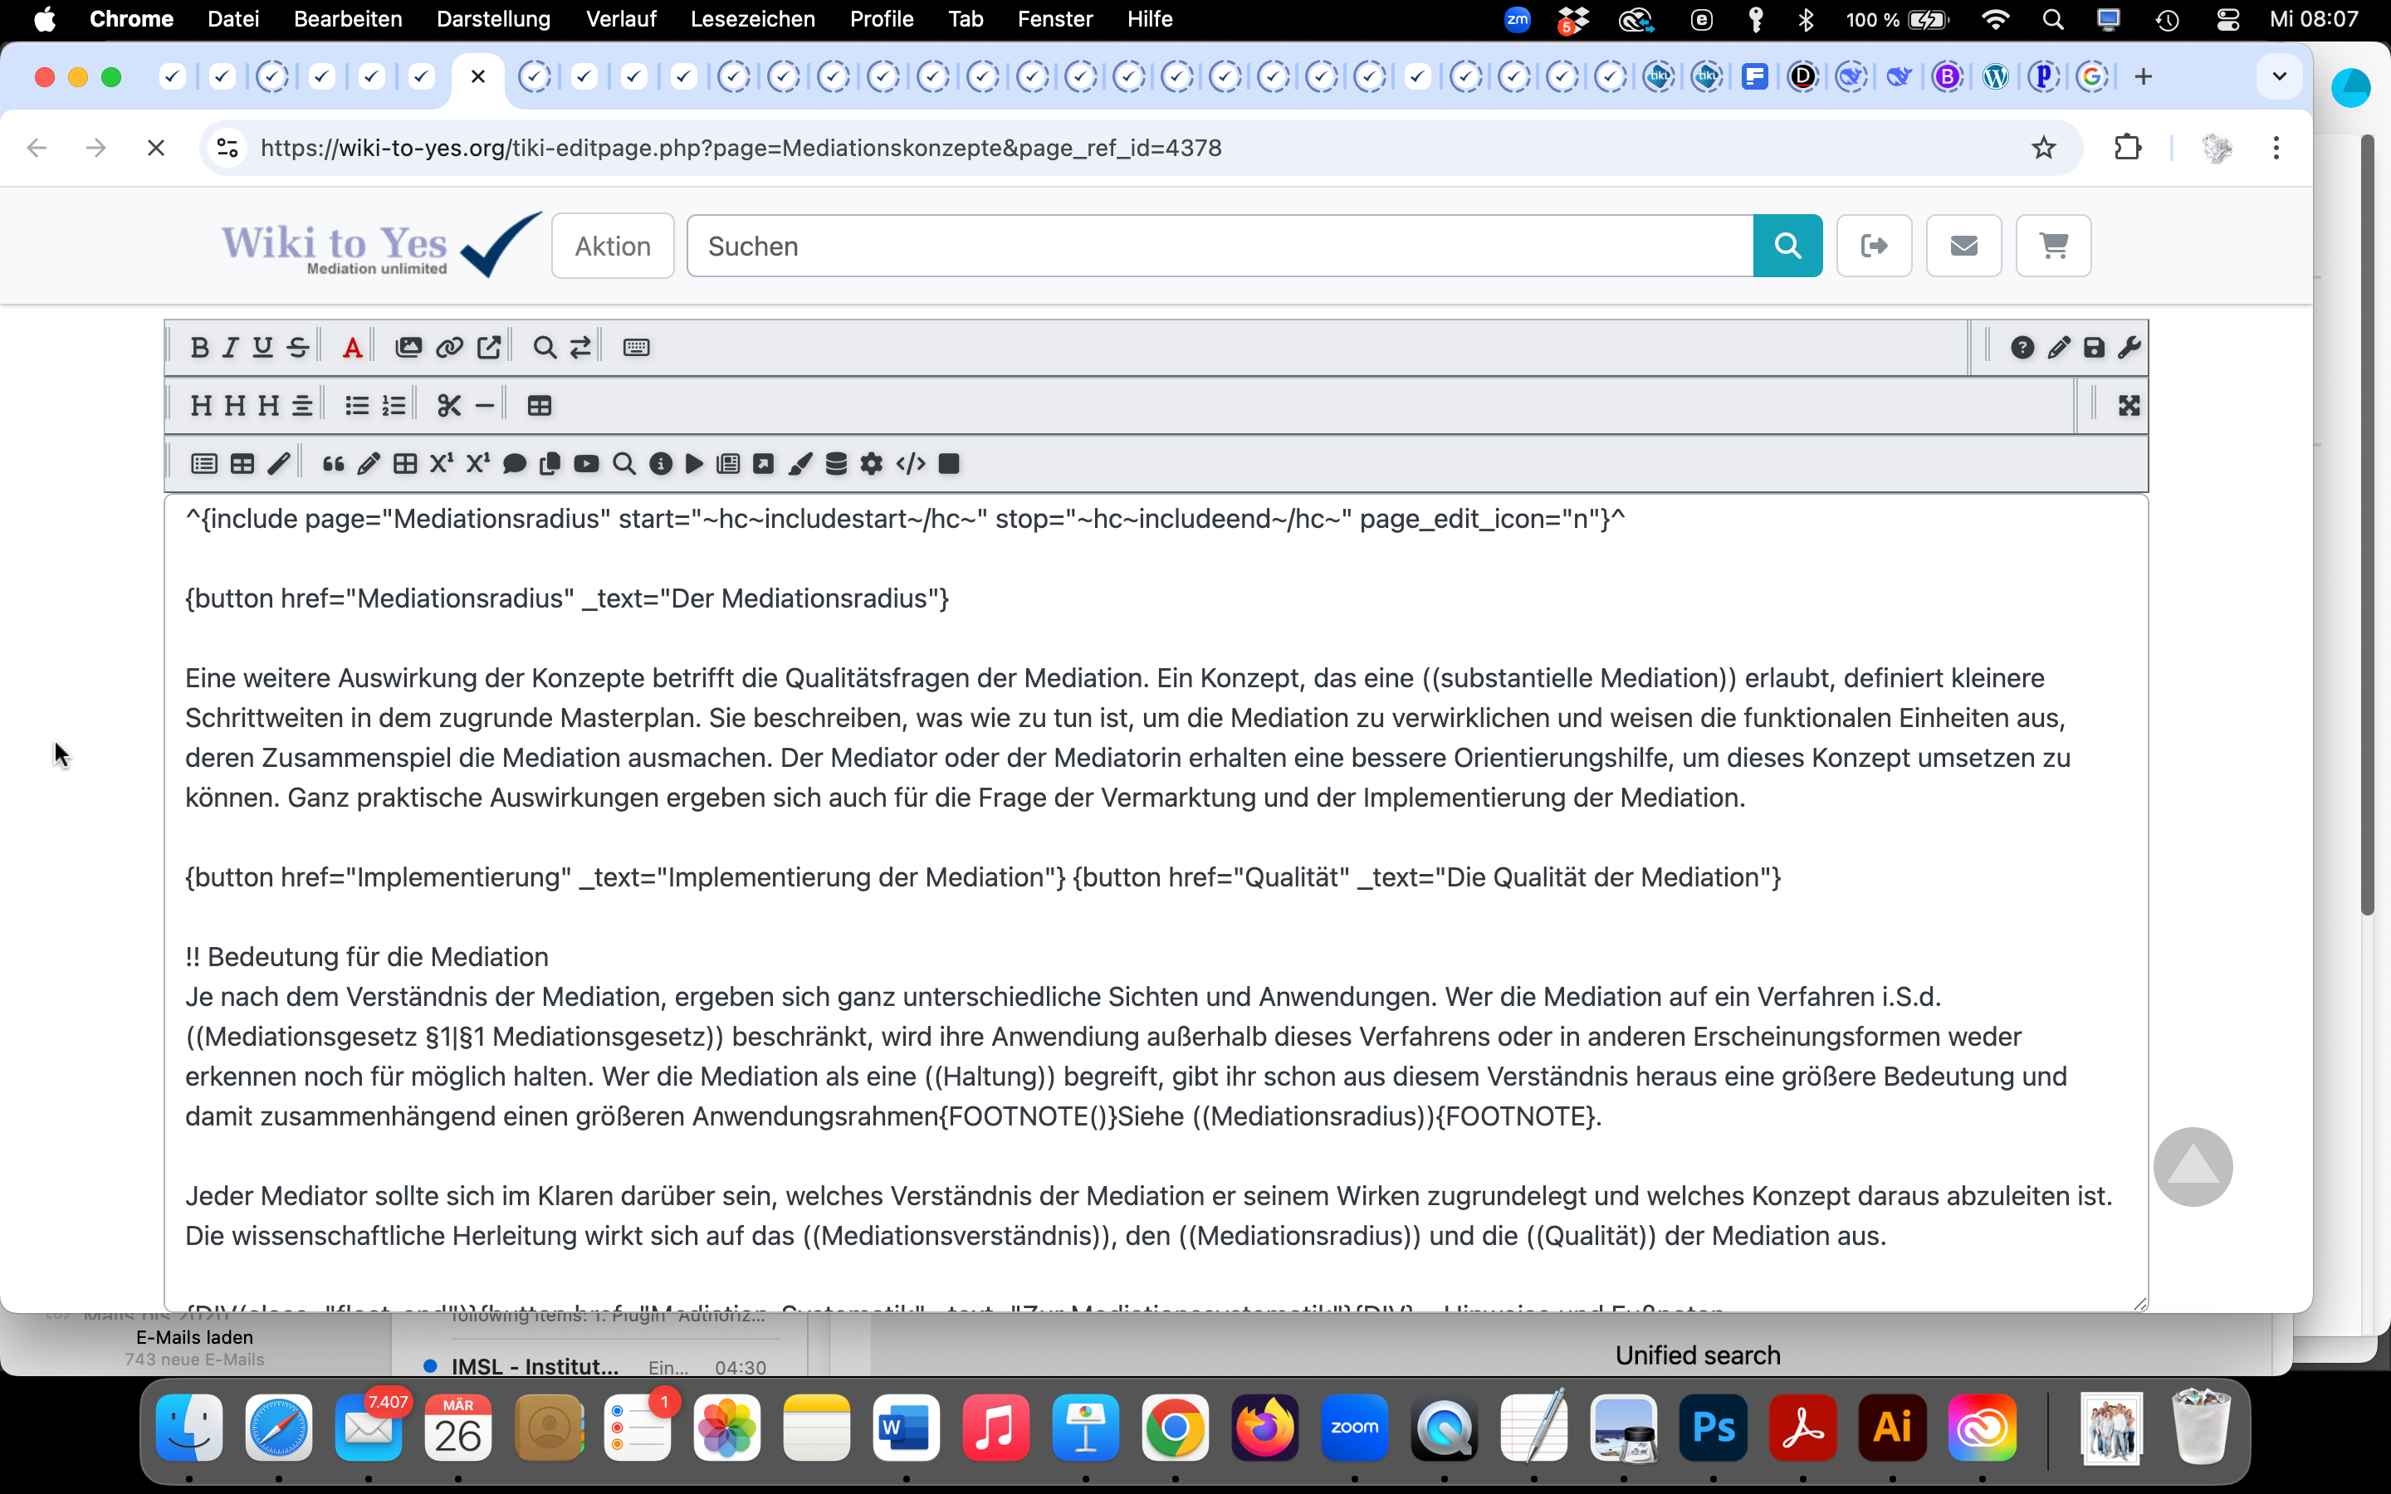Open the Verlauf menu
Image resolution: width=2391 pixels, height=1494 pixels.
pos(620,19)
